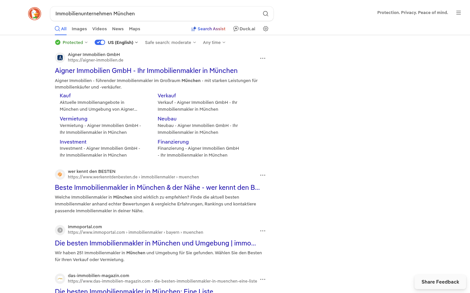Open the Kauf sitelink
This screenshot has width=470, height=293.
[x=65, y=95]
